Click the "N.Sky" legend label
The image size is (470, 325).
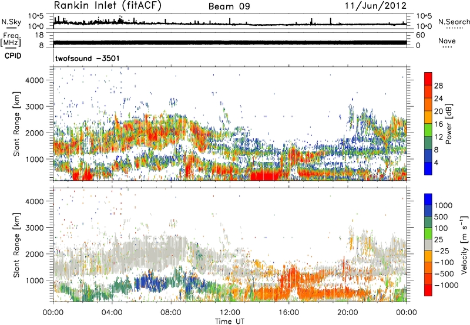click(11, 22)
